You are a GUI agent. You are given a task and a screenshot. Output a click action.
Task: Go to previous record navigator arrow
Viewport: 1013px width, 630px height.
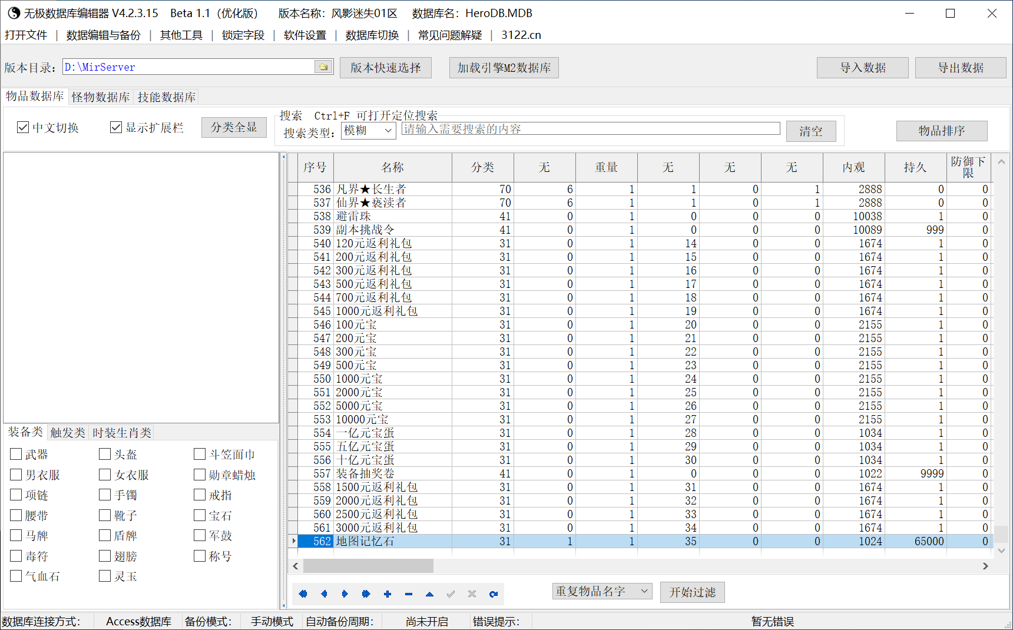click(x=324, y=594)
